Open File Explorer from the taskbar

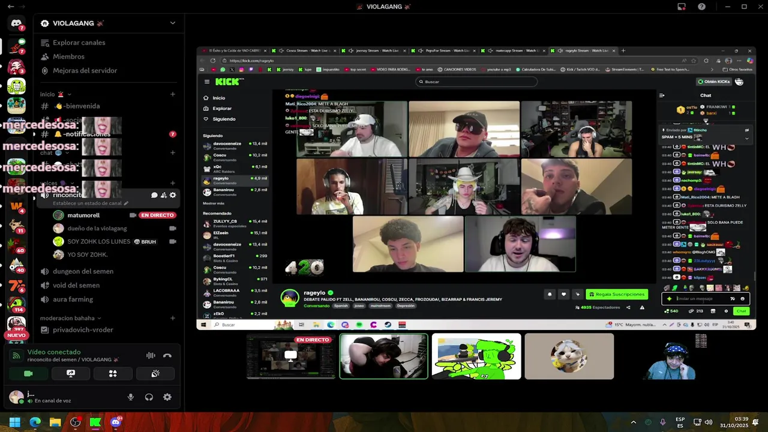tap(55, 422)
